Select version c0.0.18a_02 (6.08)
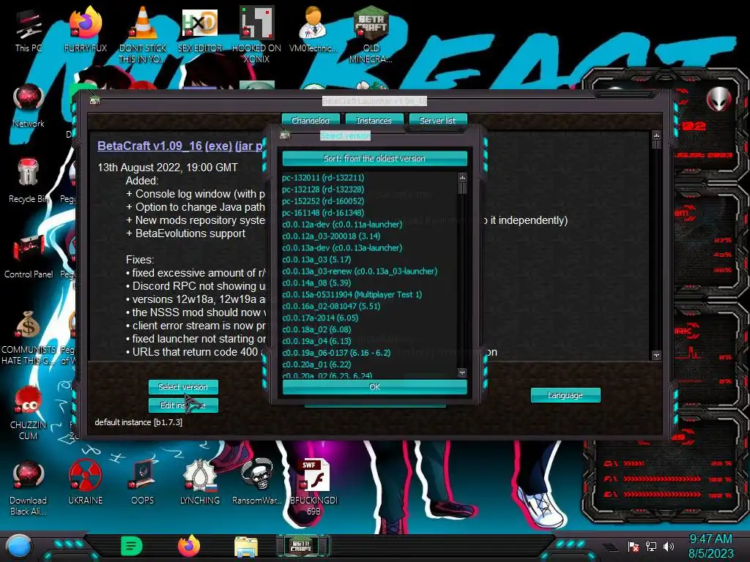 tap(316, 329)
